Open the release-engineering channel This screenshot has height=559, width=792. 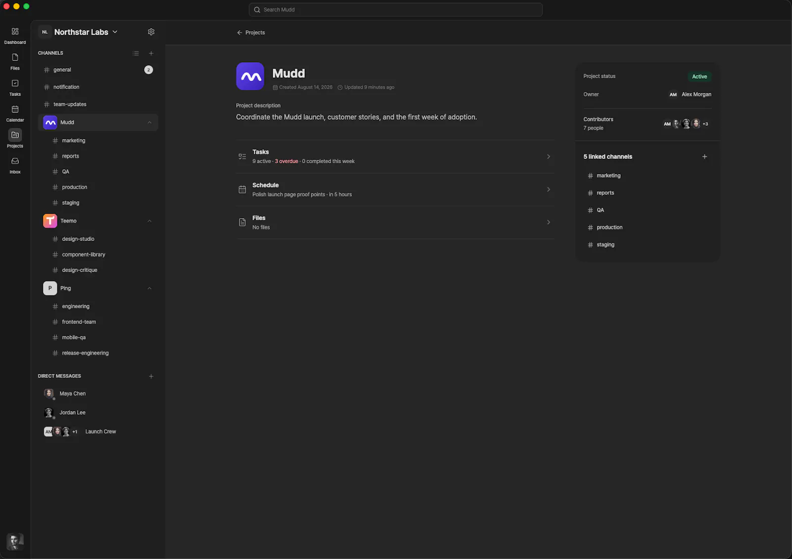pos(102,353)
